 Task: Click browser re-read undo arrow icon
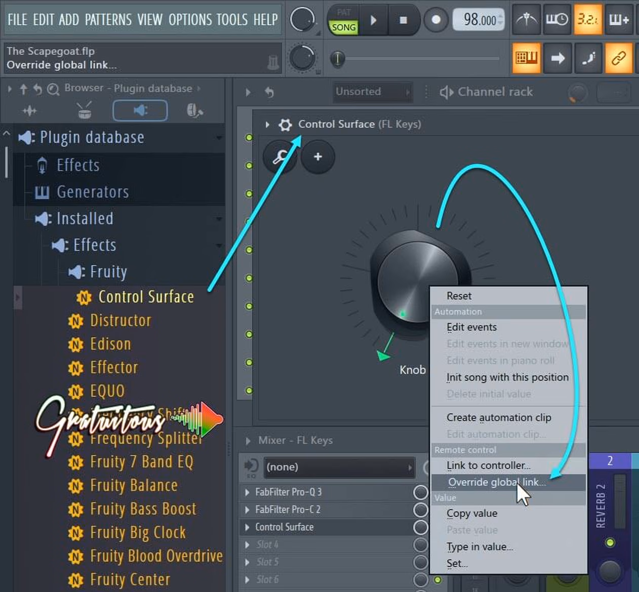click(x=37, y=89)
